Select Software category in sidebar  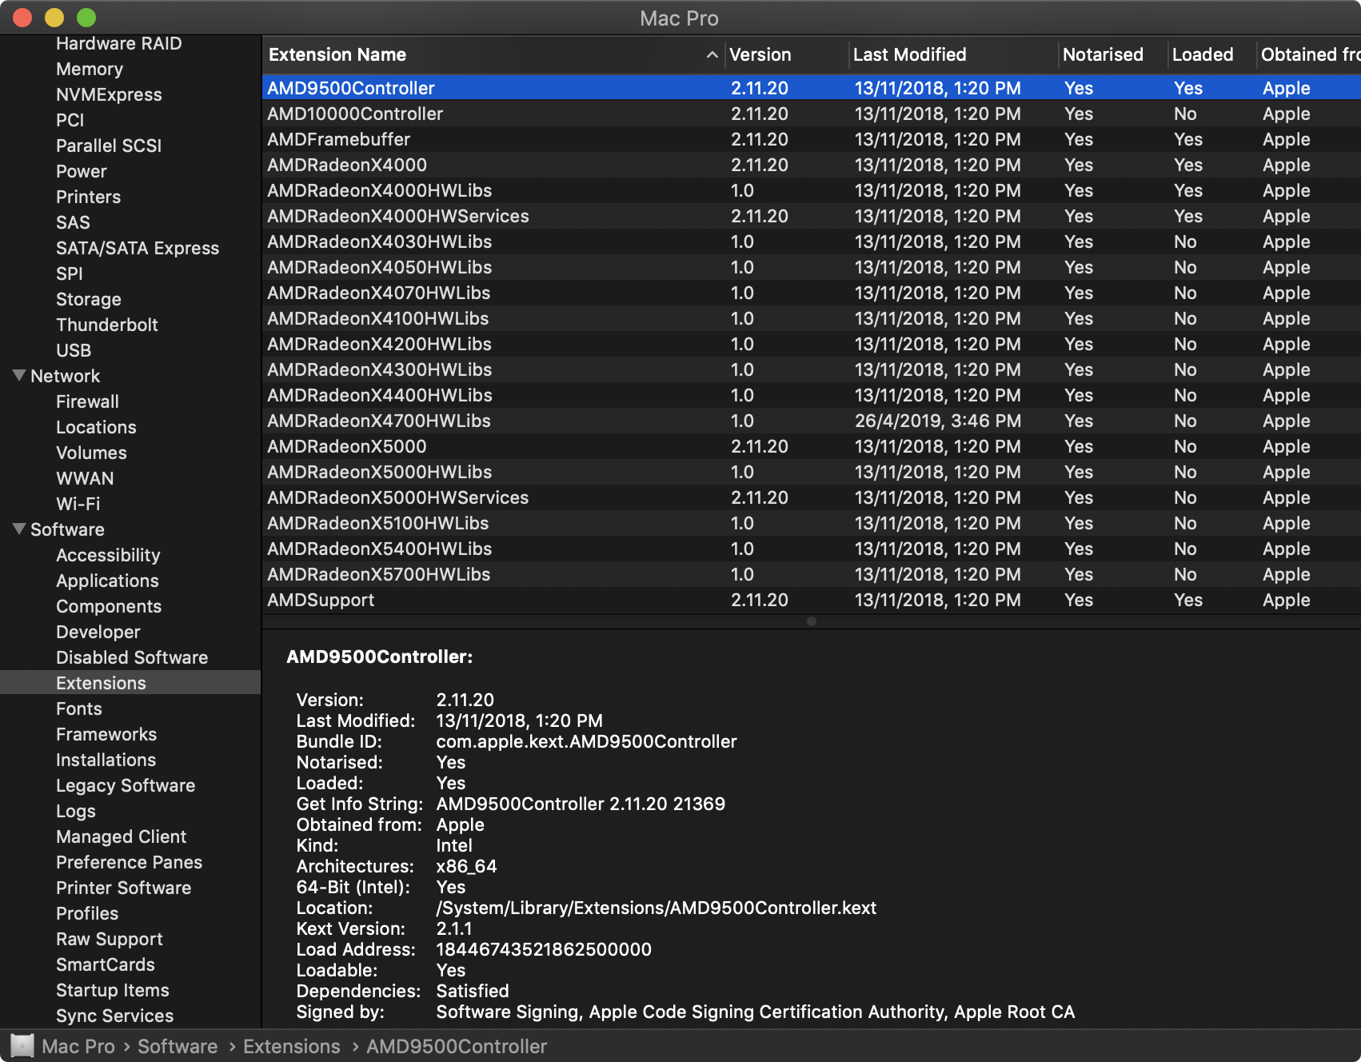point(67,529)
